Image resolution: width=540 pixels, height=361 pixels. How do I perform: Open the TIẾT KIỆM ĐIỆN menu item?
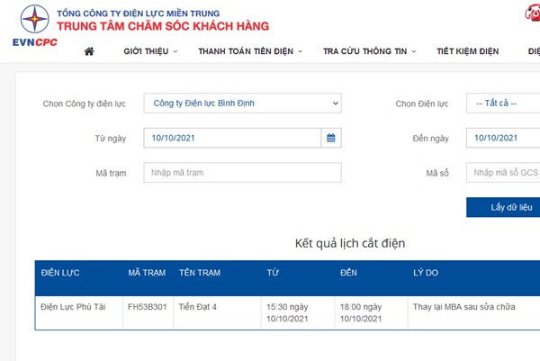(x=468, y=51)
